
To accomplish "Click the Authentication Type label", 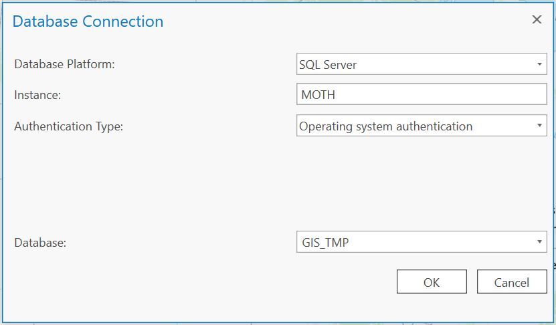I will click(x=68, y=126).
